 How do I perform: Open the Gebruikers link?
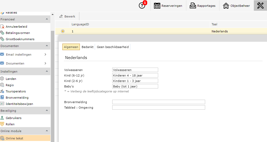14,118
